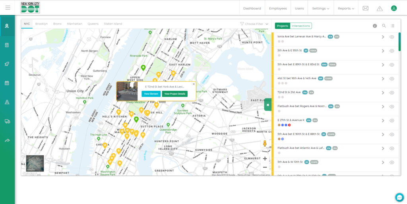Open the Choose Filter dropdown

pyautogui.click(x=254, y=24)
